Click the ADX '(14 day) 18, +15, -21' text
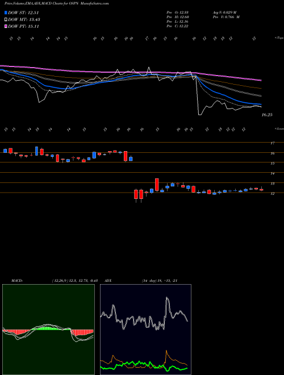 coord(160,281)
